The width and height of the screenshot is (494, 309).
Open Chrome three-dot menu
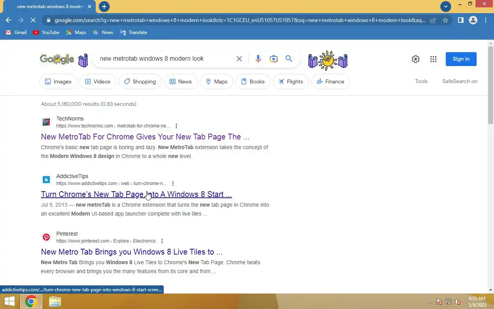pyautogui.click(x=486, y=20)
